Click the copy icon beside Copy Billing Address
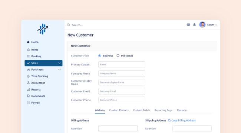This screenshot has height=133, width=241. click(x=169, y=120)
